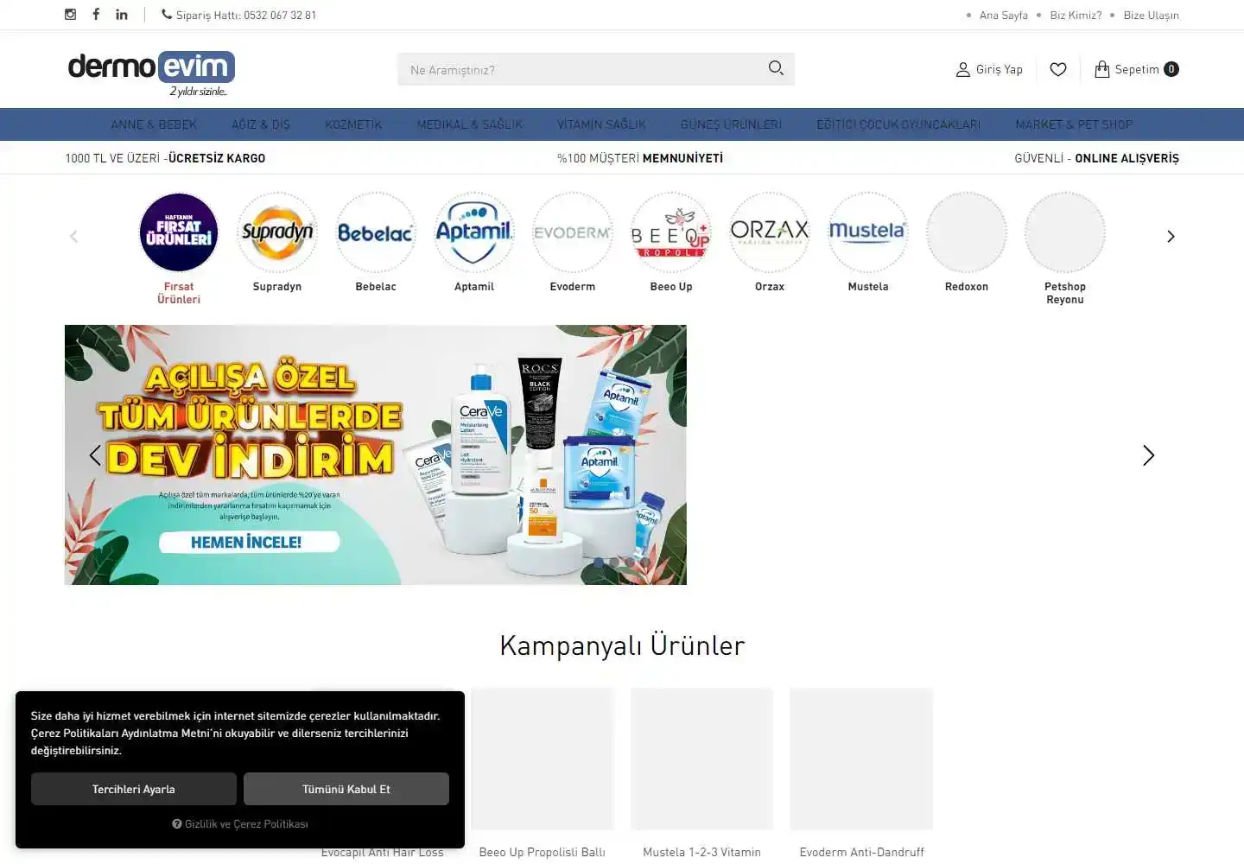This screenshot has width=1244, height=864.
Task: Open Beeo Up Propolisli Ballı product
Action: coord(542,773)
